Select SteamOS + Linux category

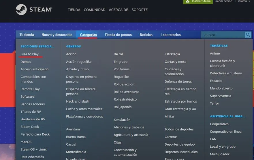tap(33, 149)
